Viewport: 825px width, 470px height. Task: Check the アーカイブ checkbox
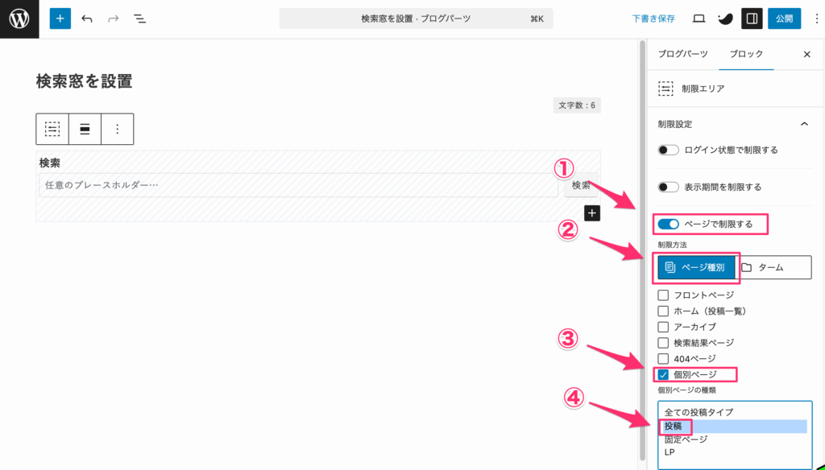click(663, 327)
